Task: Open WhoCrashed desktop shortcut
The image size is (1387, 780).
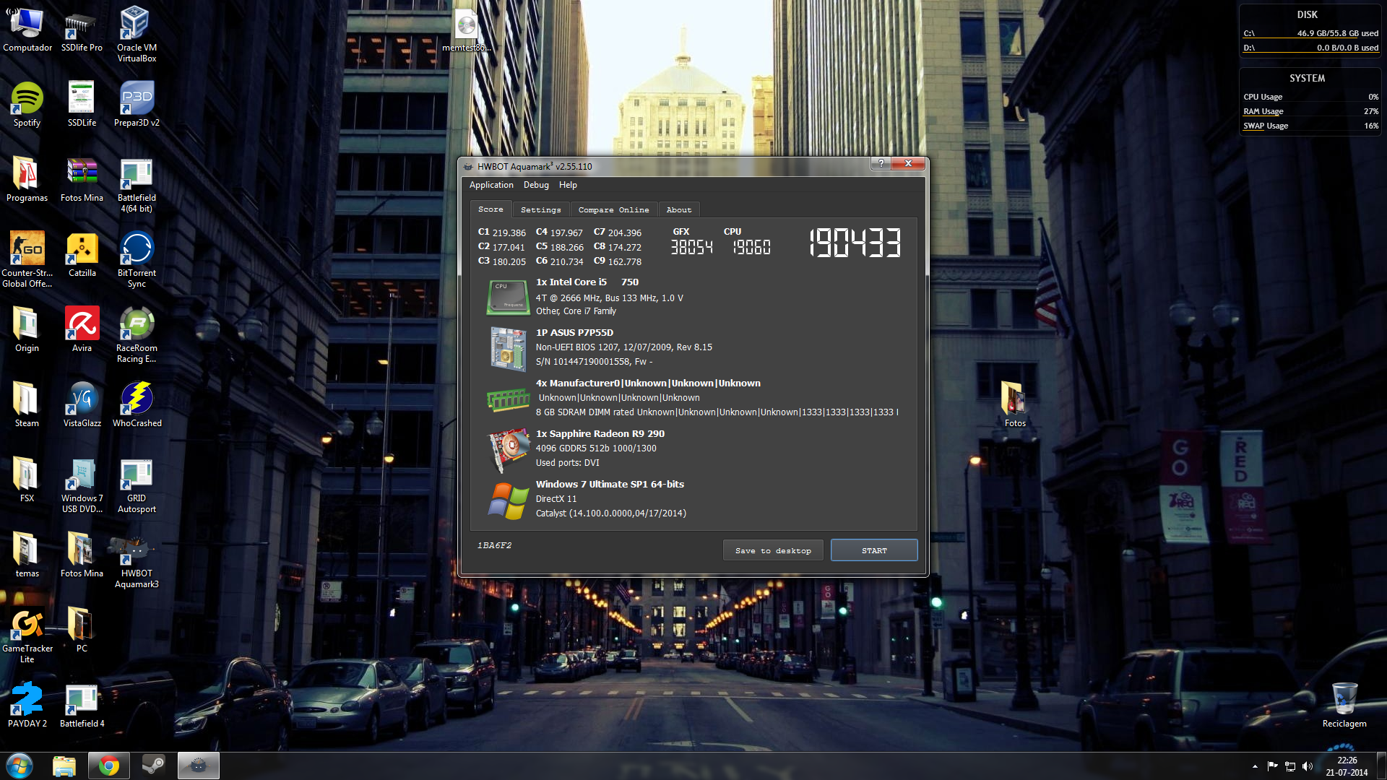Action: 137,405
